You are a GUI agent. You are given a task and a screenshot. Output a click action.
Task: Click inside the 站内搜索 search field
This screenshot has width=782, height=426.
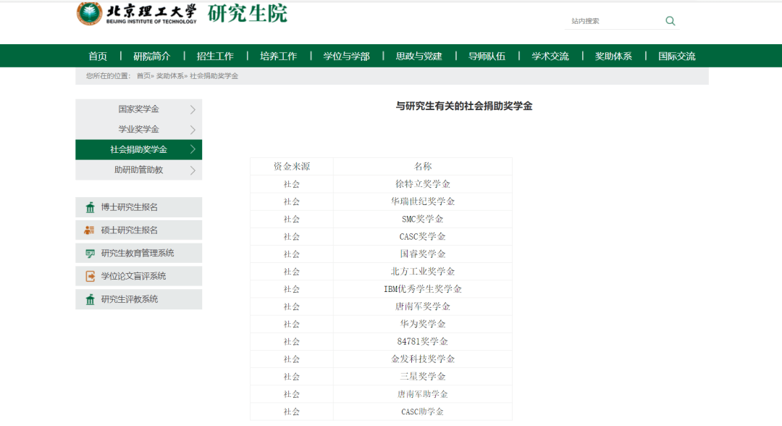[612, 21]
